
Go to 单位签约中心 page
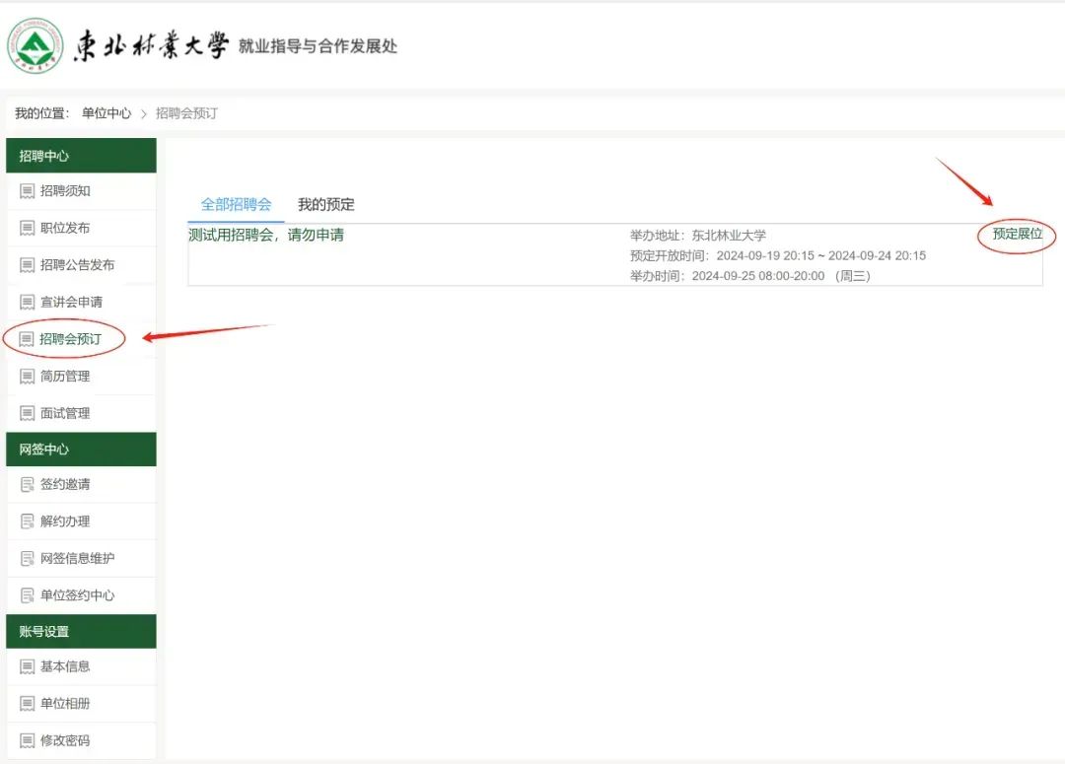click(x=77, y=595)
